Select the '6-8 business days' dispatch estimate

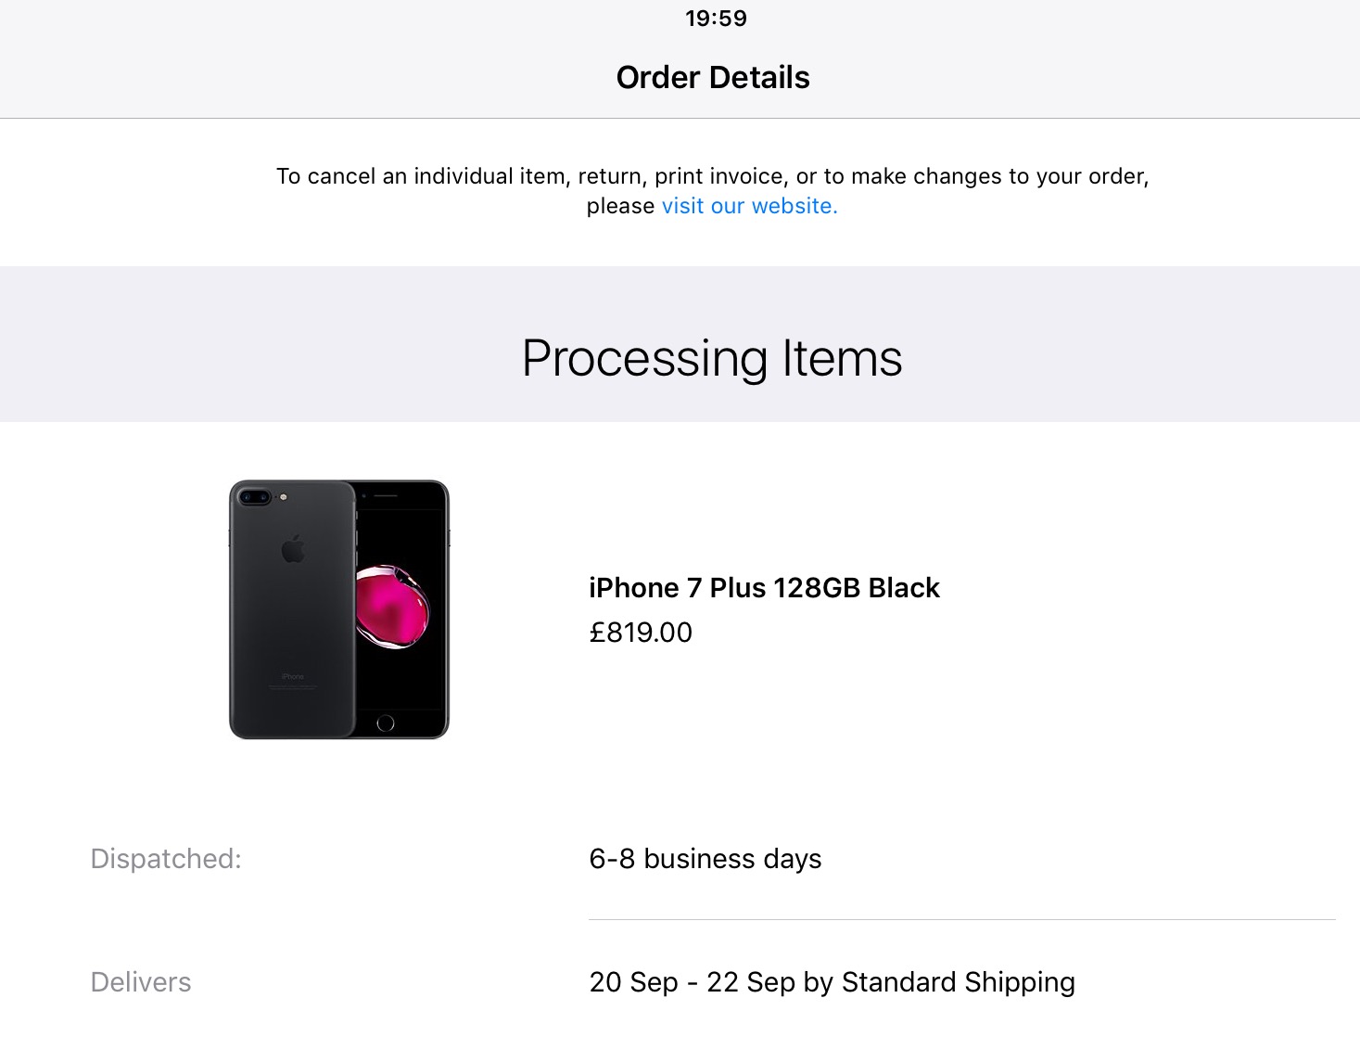click(705, 859)
